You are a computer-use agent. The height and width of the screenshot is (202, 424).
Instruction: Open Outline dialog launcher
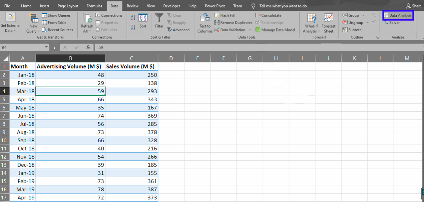coord(377,37)
